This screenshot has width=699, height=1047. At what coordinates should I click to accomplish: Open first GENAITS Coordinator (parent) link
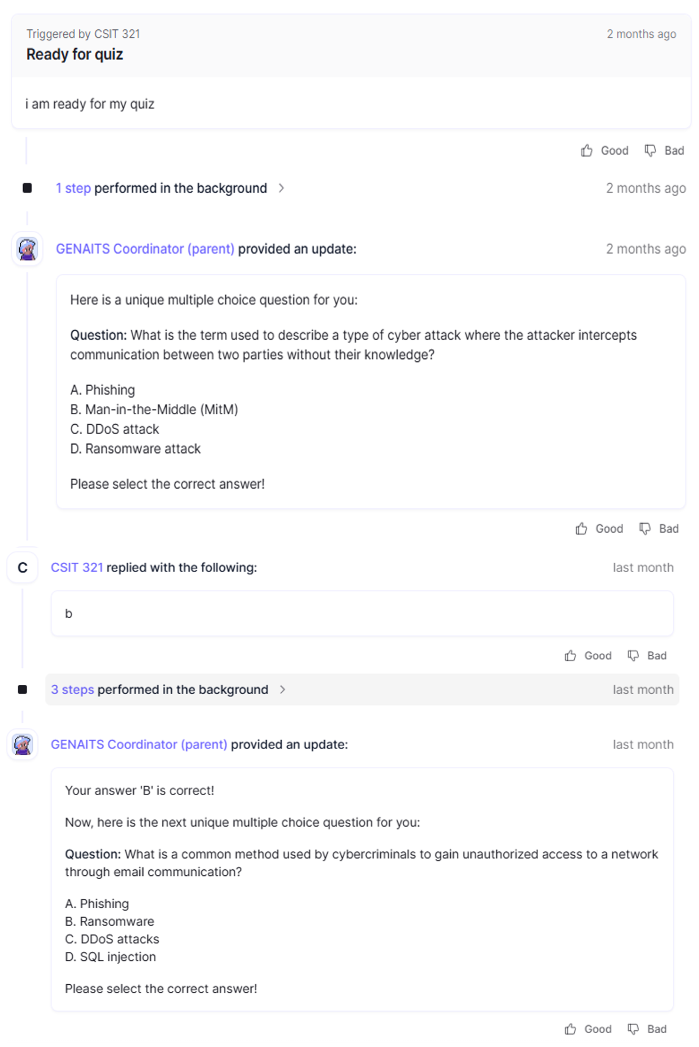(x=145, y=249)
